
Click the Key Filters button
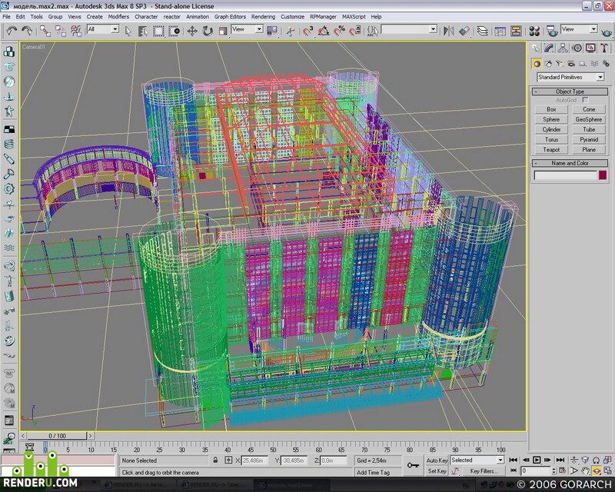pos(484,470)
